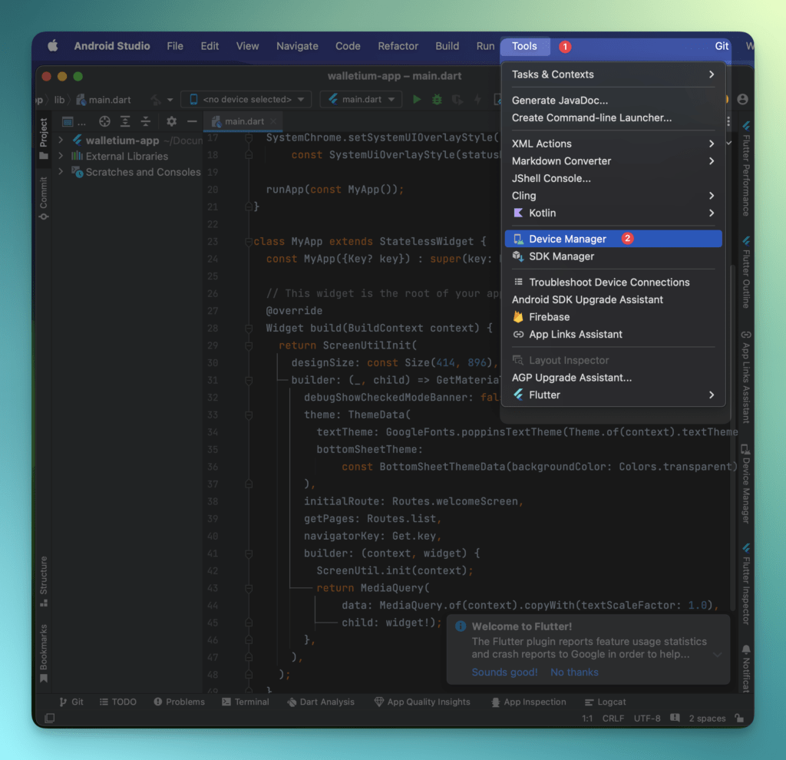Open the XML Actions submenu
The width and height of the screenshot is (786, 760).
[613, 144]
